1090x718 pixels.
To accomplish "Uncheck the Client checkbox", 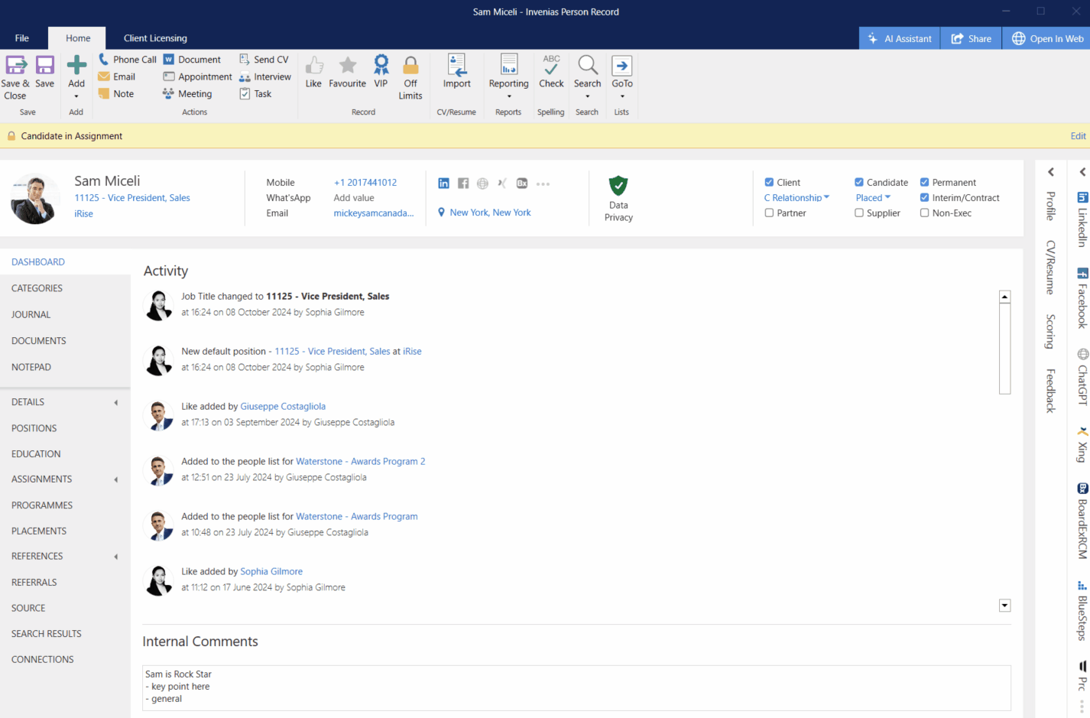I will tap(769, 182).
